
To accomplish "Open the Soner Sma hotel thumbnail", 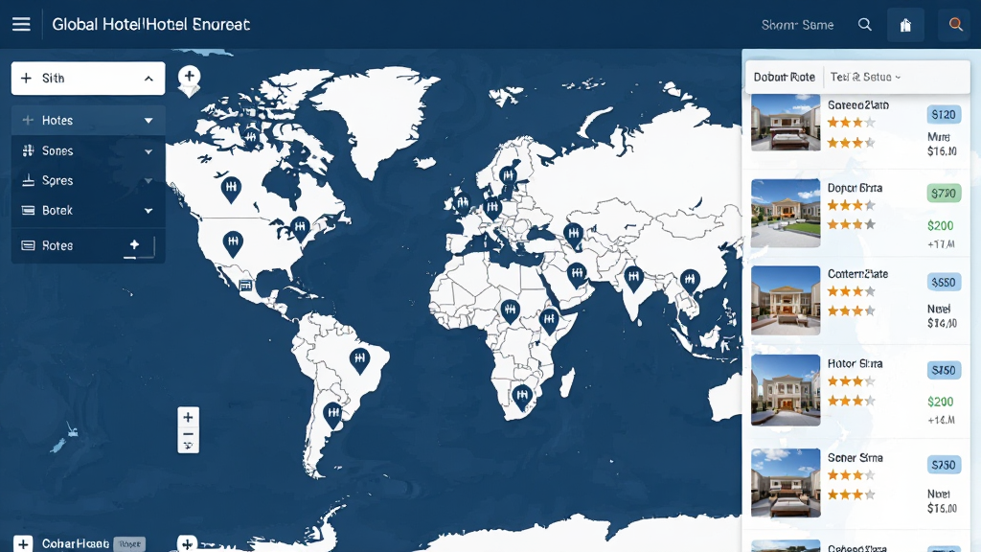I will pos(786,483).
